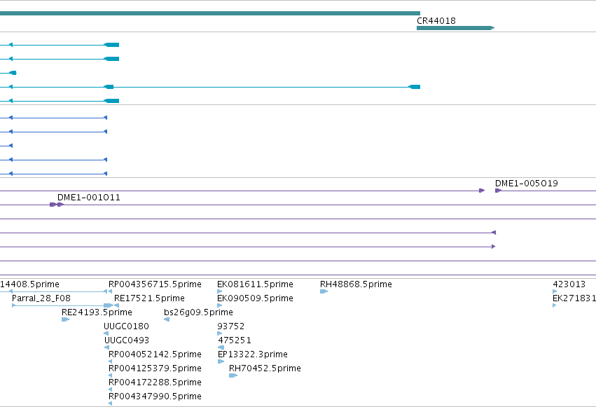The width and height of the screenshot is (596, 407).
Task: Select the transcript exon ending near CR44018
Action: pyautogui.click(x=415, y=87)
